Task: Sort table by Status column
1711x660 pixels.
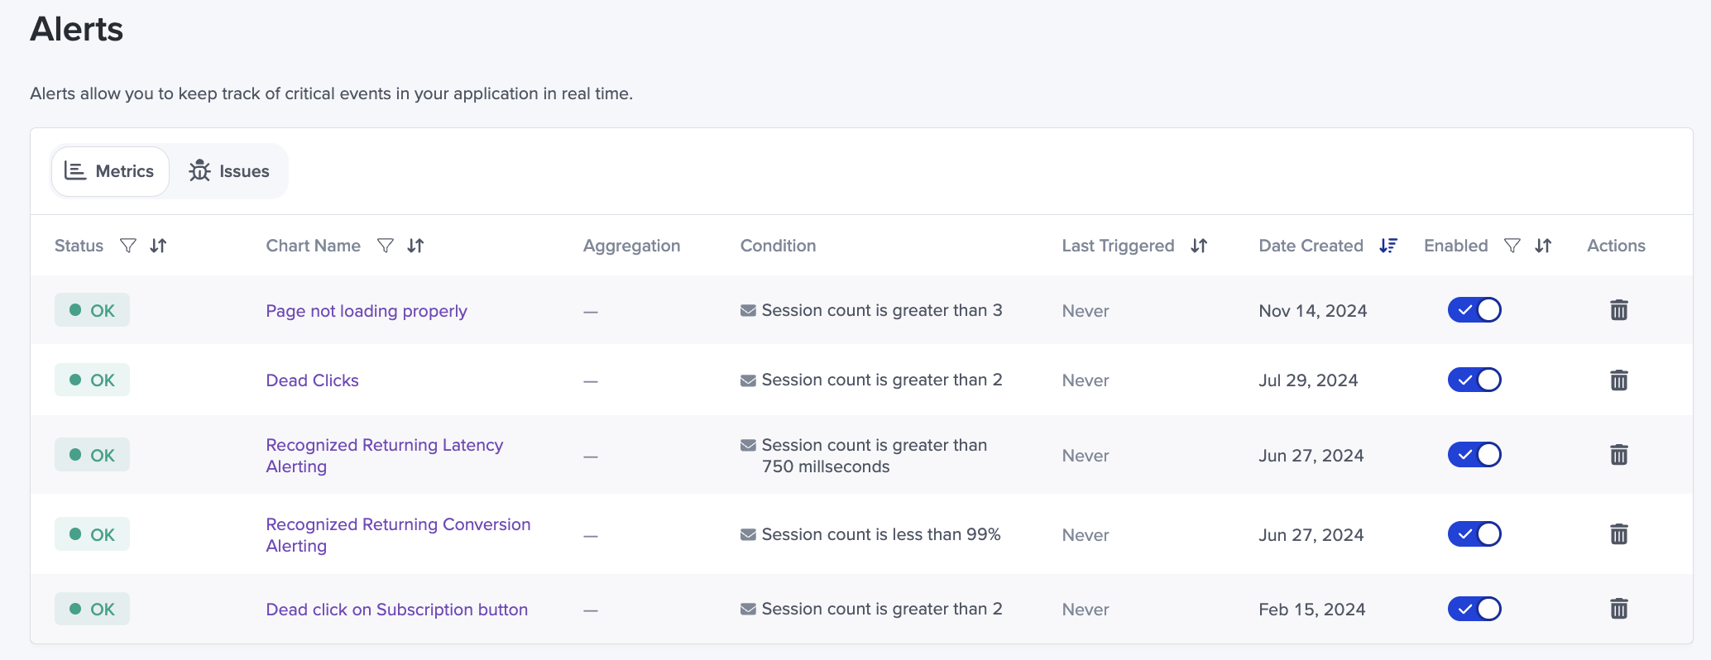Action: pyautogui.click(x=158, y=246)
